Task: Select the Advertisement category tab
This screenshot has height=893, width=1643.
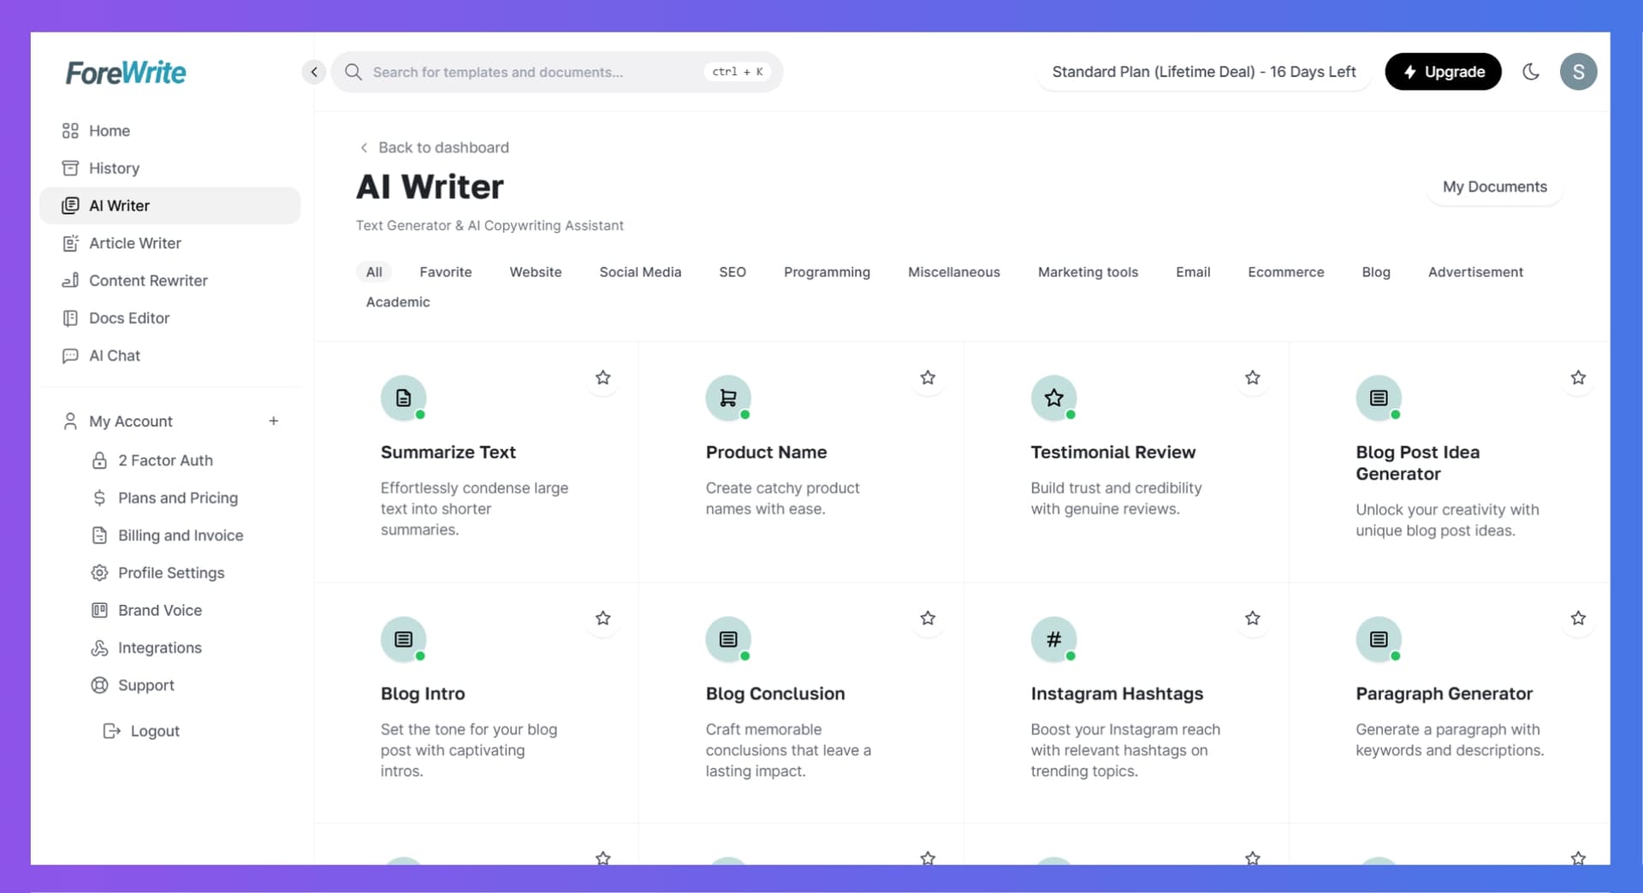Action: point(1475,272)
